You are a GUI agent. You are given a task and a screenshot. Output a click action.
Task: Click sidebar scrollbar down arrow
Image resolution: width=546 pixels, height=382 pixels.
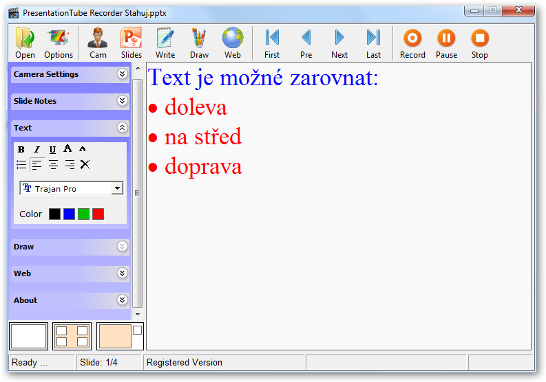(x=138, y=314)
